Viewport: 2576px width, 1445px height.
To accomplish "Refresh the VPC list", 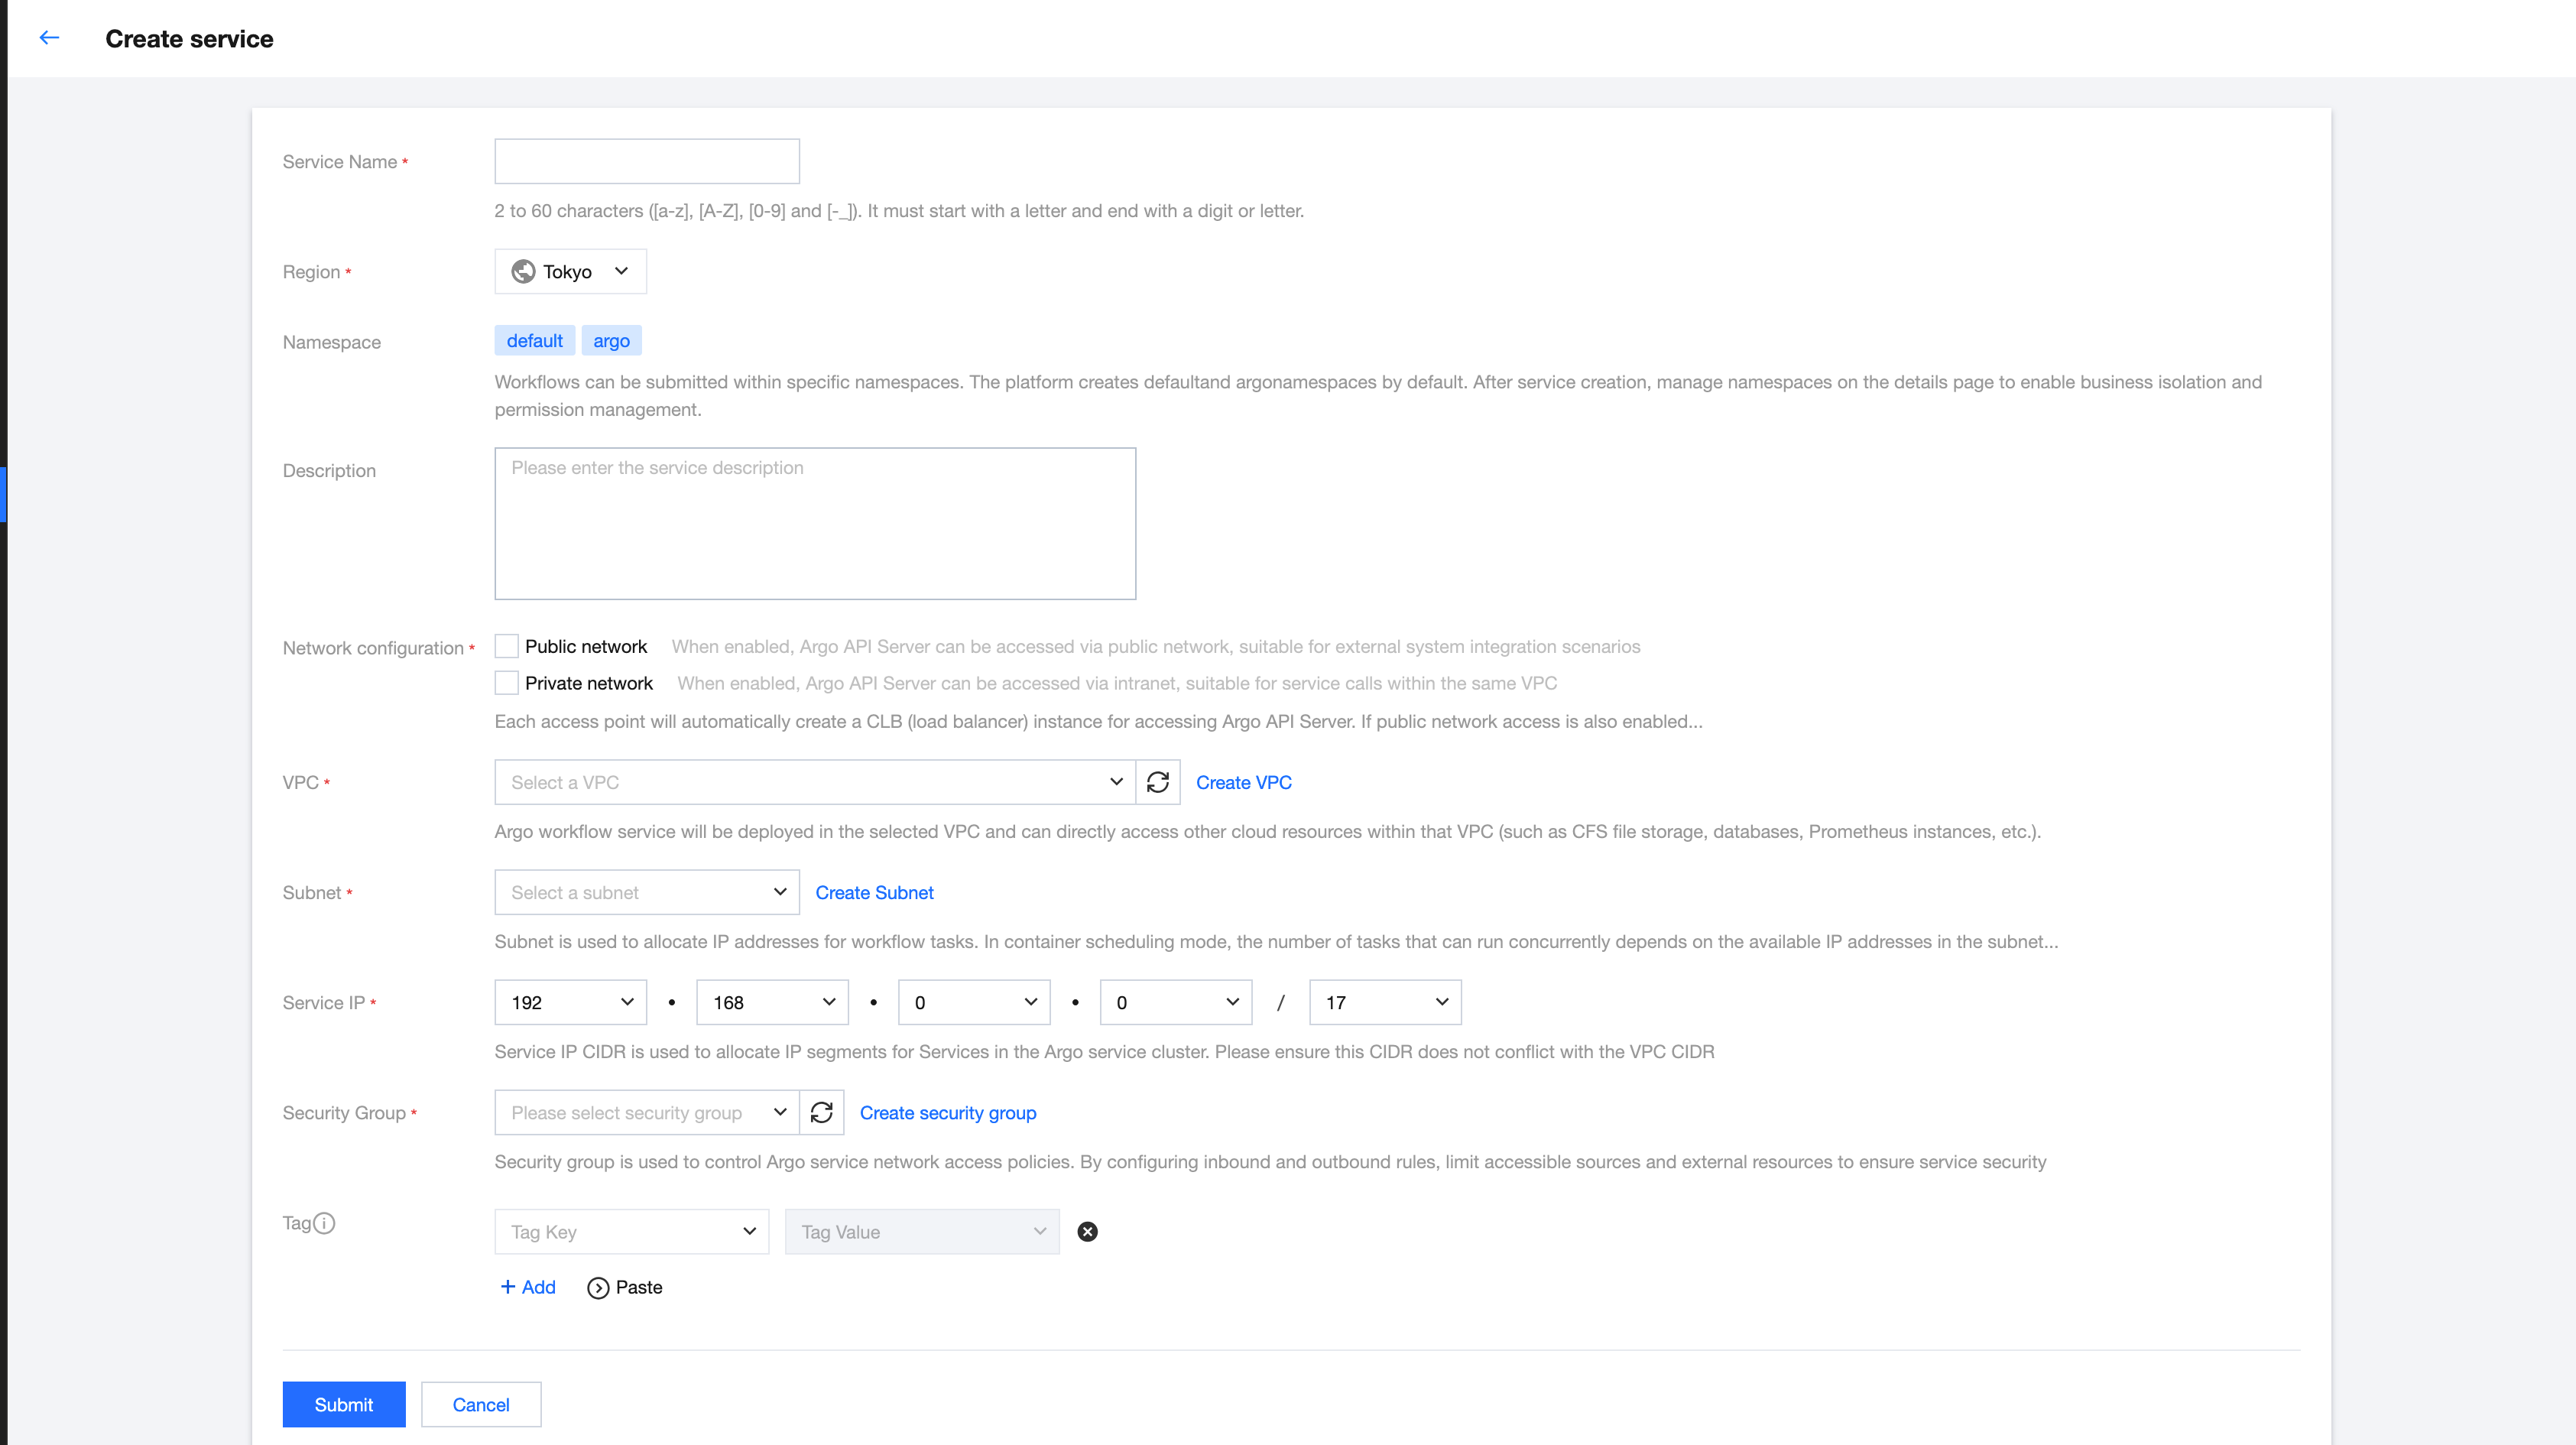I will coord(1157,782).
